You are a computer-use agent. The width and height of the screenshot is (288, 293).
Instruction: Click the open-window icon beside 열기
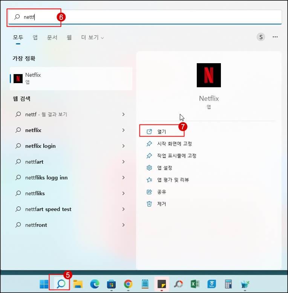pyautogui.click(x=149, y=132)
